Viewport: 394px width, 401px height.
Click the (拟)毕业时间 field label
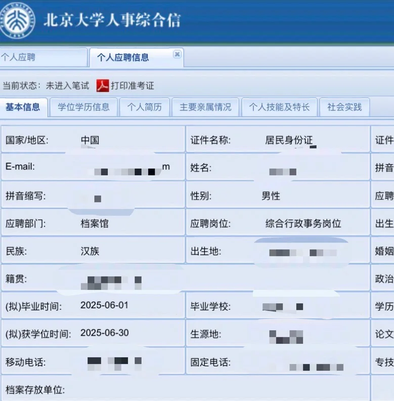[x=33, y=306]
